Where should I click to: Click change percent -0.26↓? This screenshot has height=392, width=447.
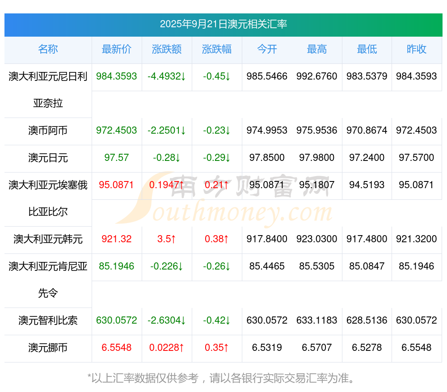click(217, 266)
